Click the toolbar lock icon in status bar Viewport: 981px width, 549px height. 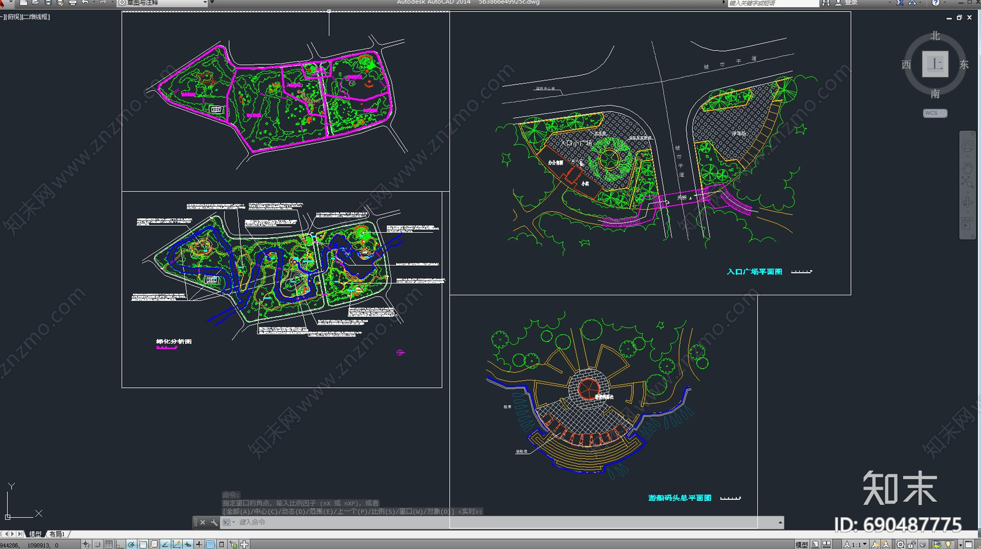(x=912, y=544)
